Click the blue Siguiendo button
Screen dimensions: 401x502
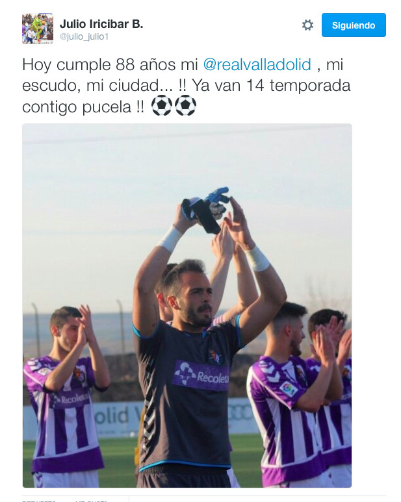(x=354, y=25)
